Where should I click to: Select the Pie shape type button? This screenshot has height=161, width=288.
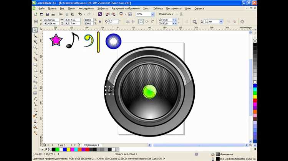147,21
